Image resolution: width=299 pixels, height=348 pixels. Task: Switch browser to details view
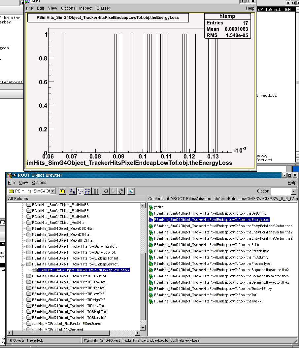click(x=95, y=191)
